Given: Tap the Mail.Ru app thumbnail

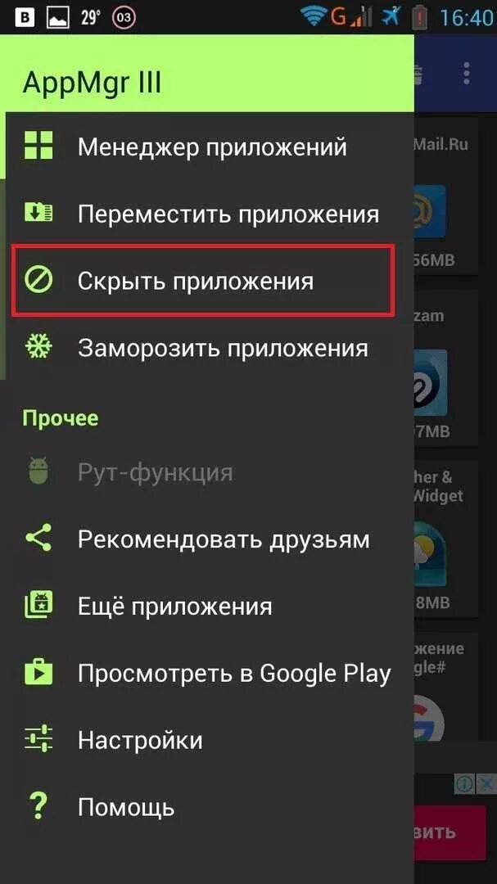Looking at the screenshot, I should pos(431,211).
